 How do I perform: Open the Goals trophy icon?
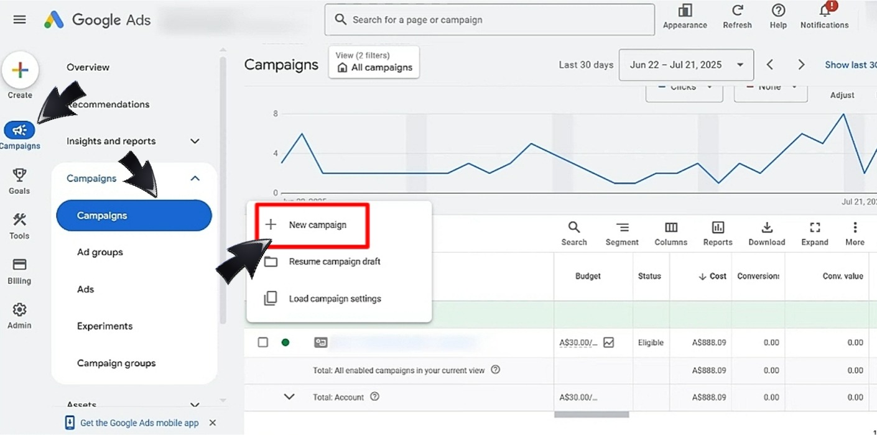click(19, 175)
